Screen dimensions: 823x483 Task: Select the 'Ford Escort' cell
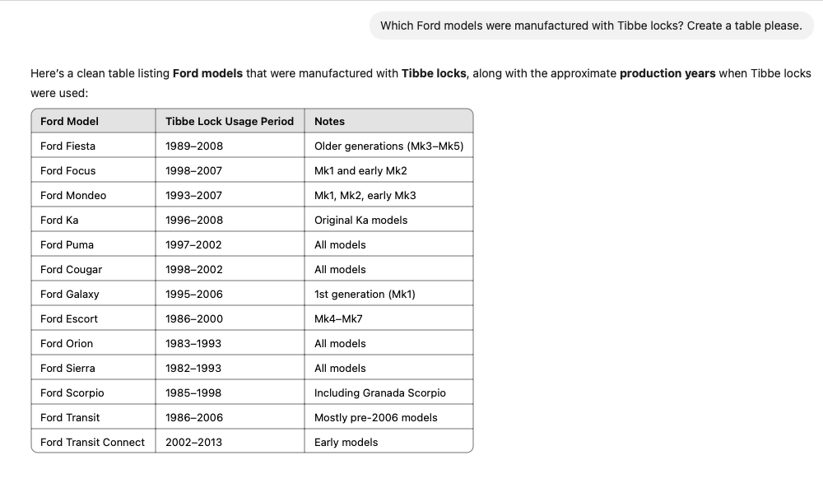click(68, 318)
